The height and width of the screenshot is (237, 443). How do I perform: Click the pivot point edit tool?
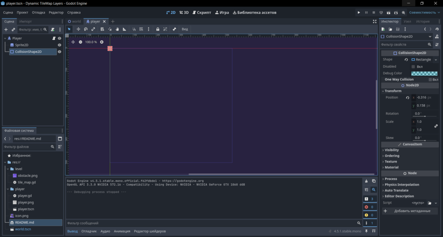pyautogui.click(x=109, y=29)
